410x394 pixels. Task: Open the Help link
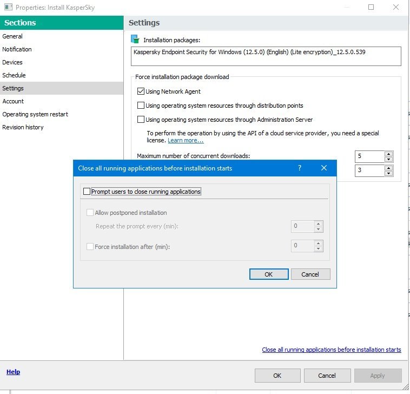click(x=13, y=372)
